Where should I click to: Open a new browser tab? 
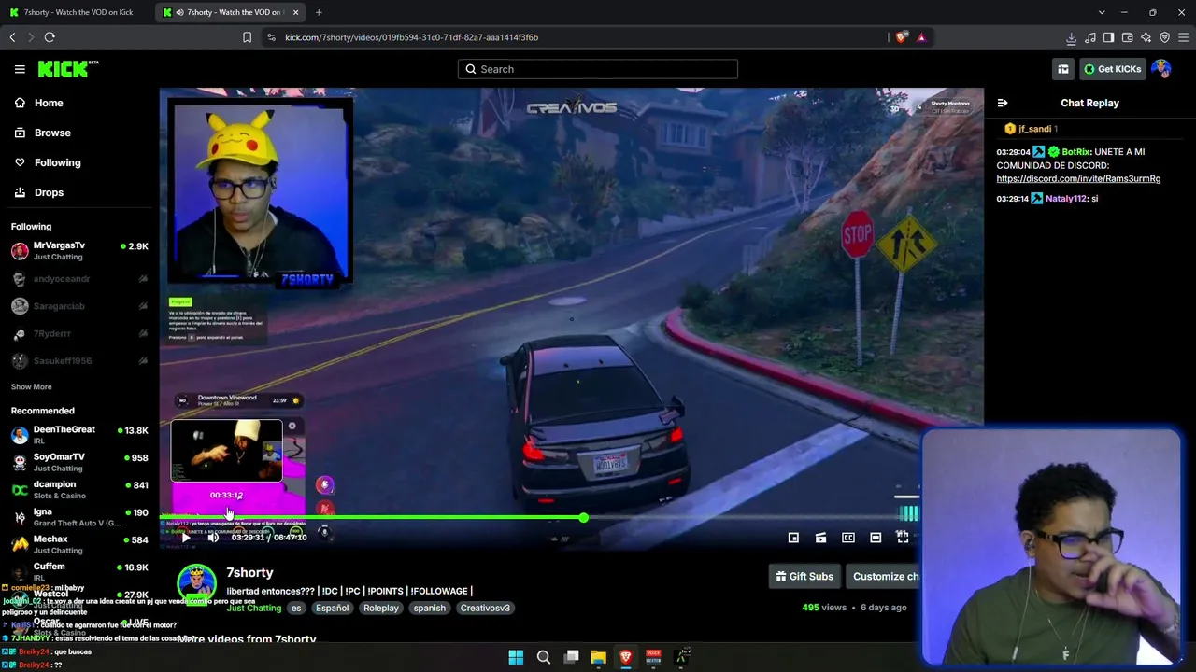click(319, 12)
